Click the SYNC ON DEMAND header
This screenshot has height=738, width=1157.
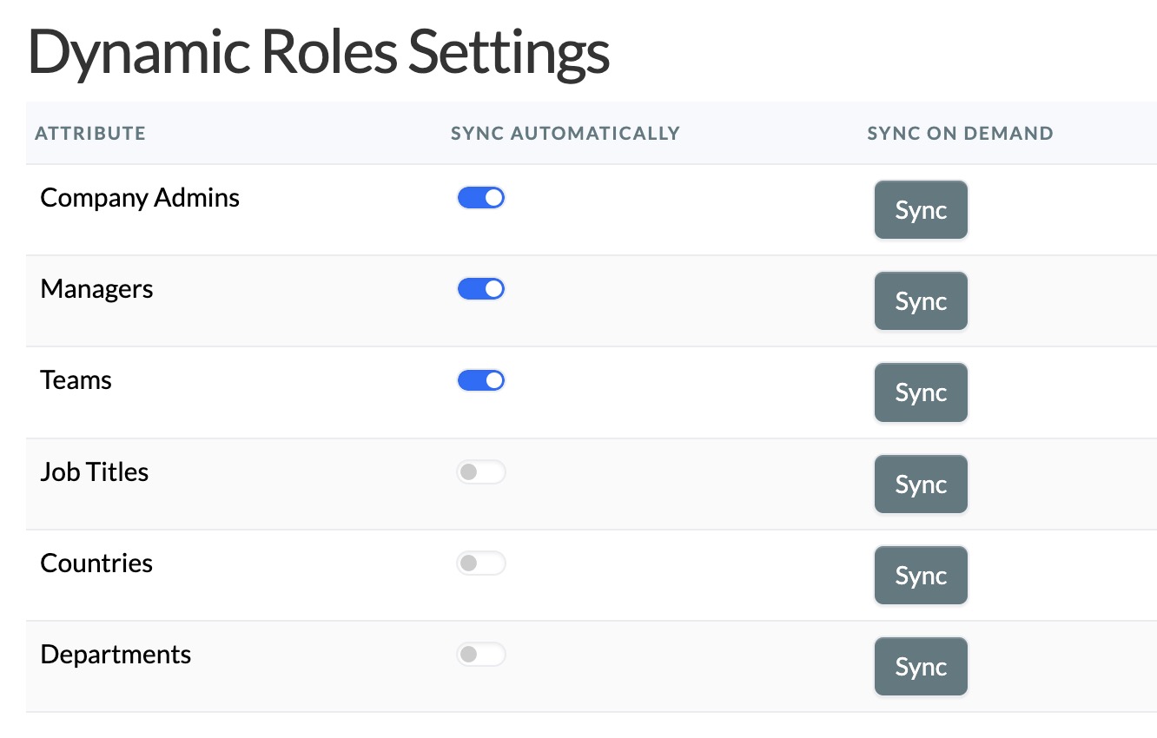point(960,133)
